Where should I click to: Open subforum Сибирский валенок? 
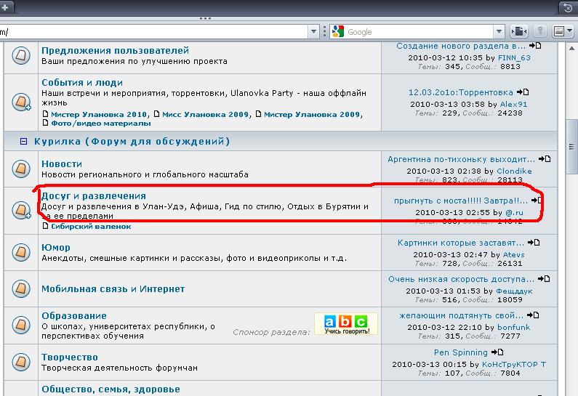[91, 226]
